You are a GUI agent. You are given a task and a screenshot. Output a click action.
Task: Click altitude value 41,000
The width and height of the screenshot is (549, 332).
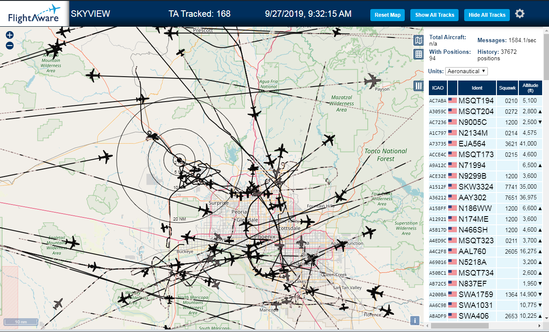tap(529, 144)
